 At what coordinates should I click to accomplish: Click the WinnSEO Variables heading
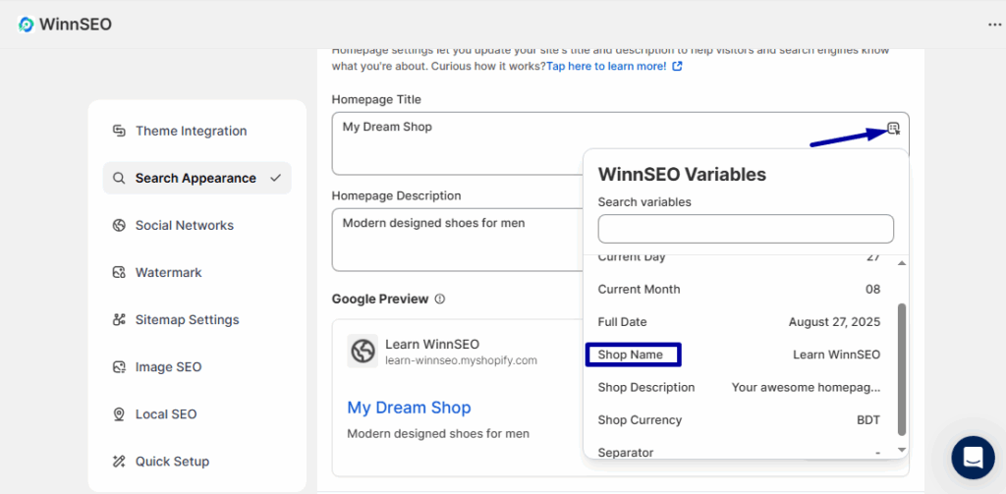point(682,174)
